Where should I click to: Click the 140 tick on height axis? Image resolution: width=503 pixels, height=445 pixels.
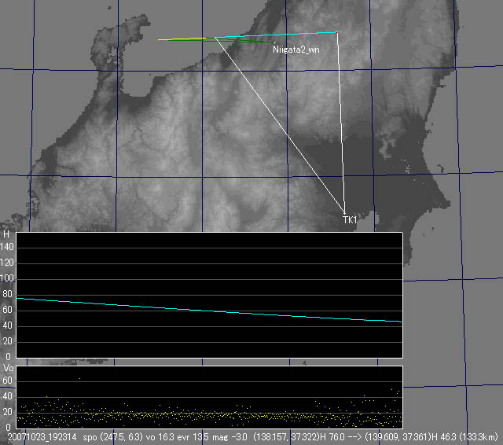click(x=7, y=247)
